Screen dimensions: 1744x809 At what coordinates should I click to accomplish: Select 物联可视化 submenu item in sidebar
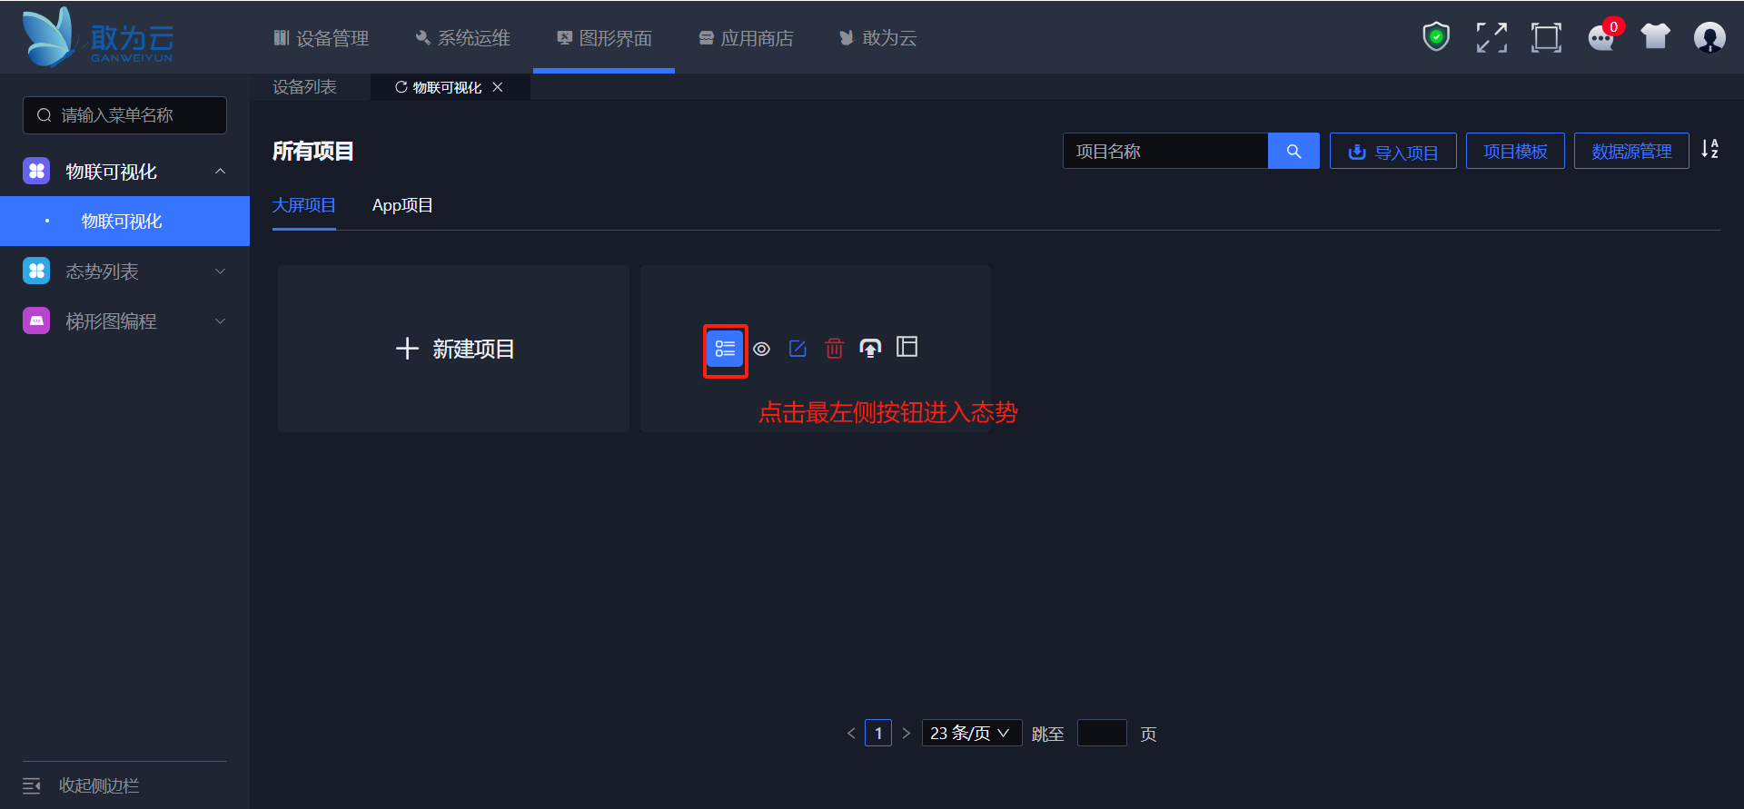click(x=124, y=221)
